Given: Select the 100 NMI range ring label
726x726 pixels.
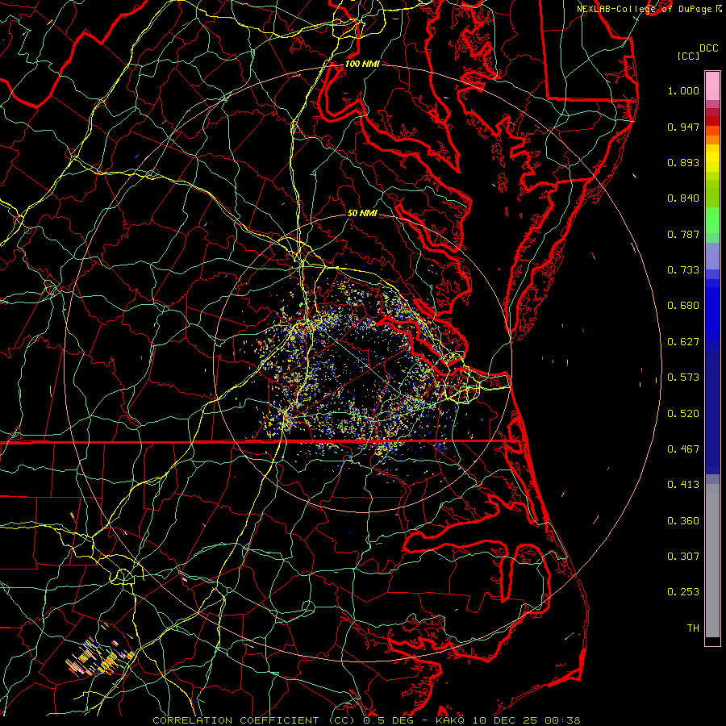Looking at the screenshot, I should [x=362, y=64].
